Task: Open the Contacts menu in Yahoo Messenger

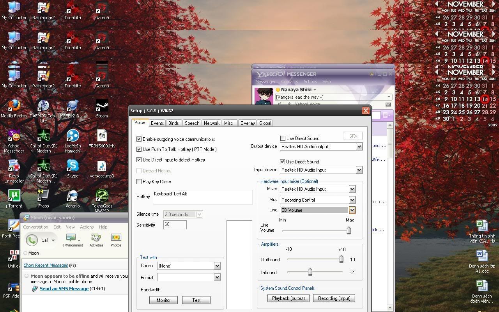Action: click(x=290, y=82)
